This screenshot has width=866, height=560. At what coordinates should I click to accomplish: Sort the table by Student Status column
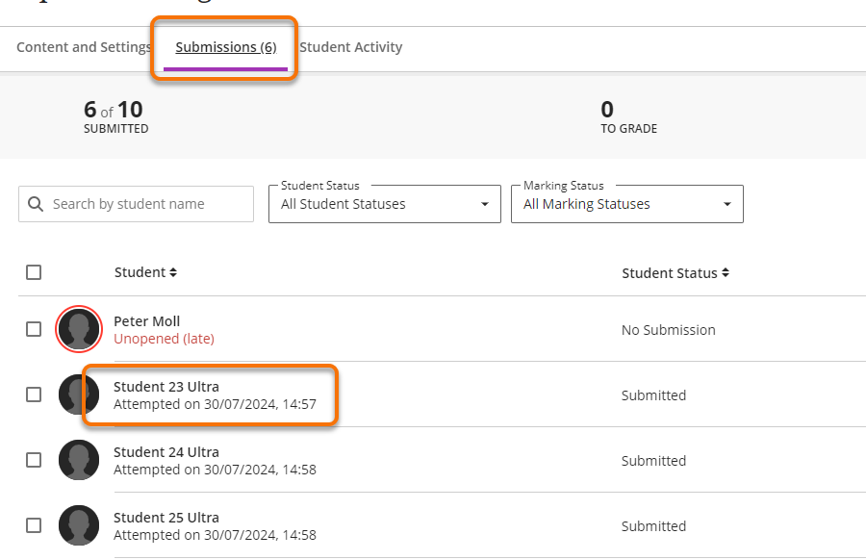675,272
